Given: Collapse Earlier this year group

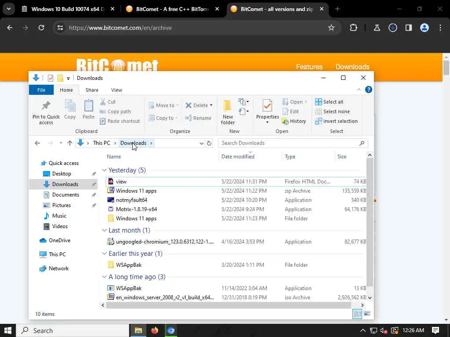Looking at the screenshot, I should tap(104, 254).
